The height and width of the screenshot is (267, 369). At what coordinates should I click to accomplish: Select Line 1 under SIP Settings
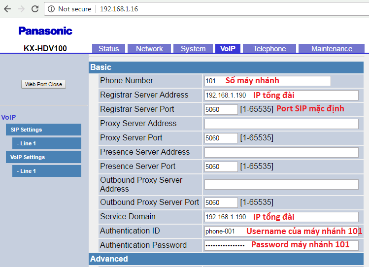(x=46, y=143)
